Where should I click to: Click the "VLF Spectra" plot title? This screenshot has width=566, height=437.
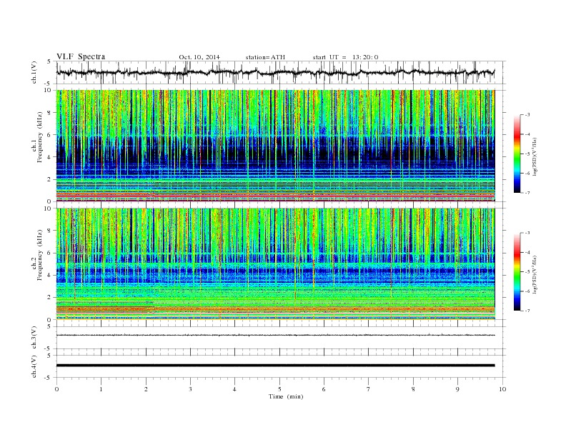81,56
